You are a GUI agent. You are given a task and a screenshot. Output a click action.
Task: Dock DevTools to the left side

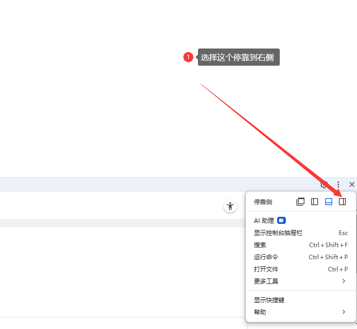click(315, 202)
